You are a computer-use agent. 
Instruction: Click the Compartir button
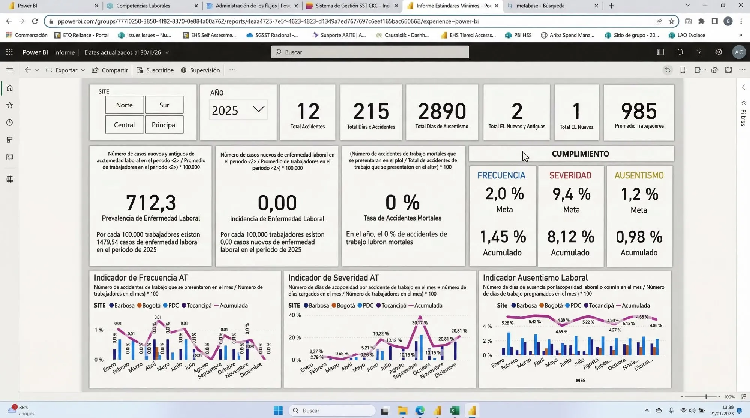pos(110,70)
